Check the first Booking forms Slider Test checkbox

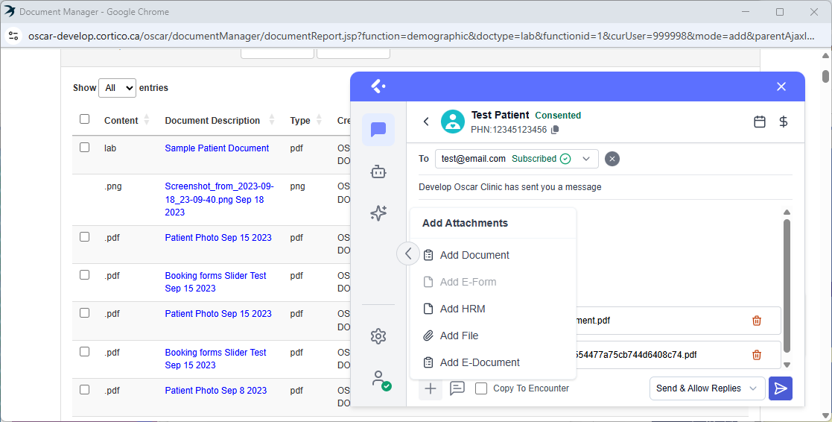(84, 275)
